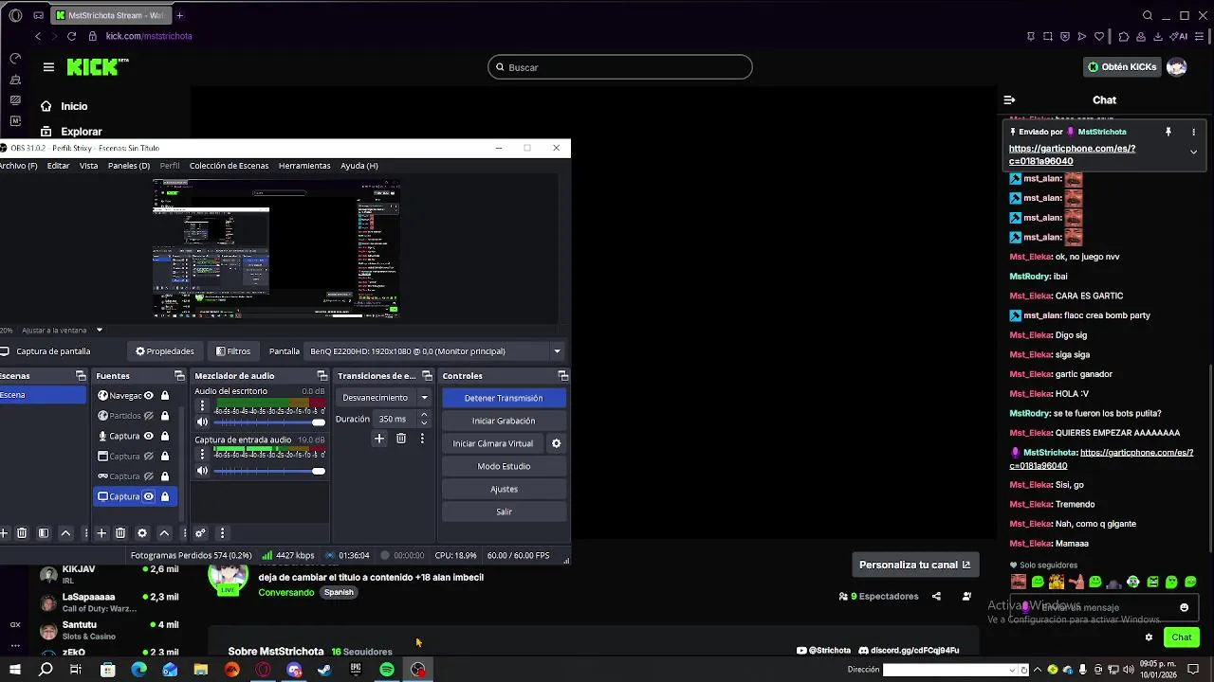Unlock the Navegac source lock
This screenshot has height=682, width=1214.
click(165, 396)
